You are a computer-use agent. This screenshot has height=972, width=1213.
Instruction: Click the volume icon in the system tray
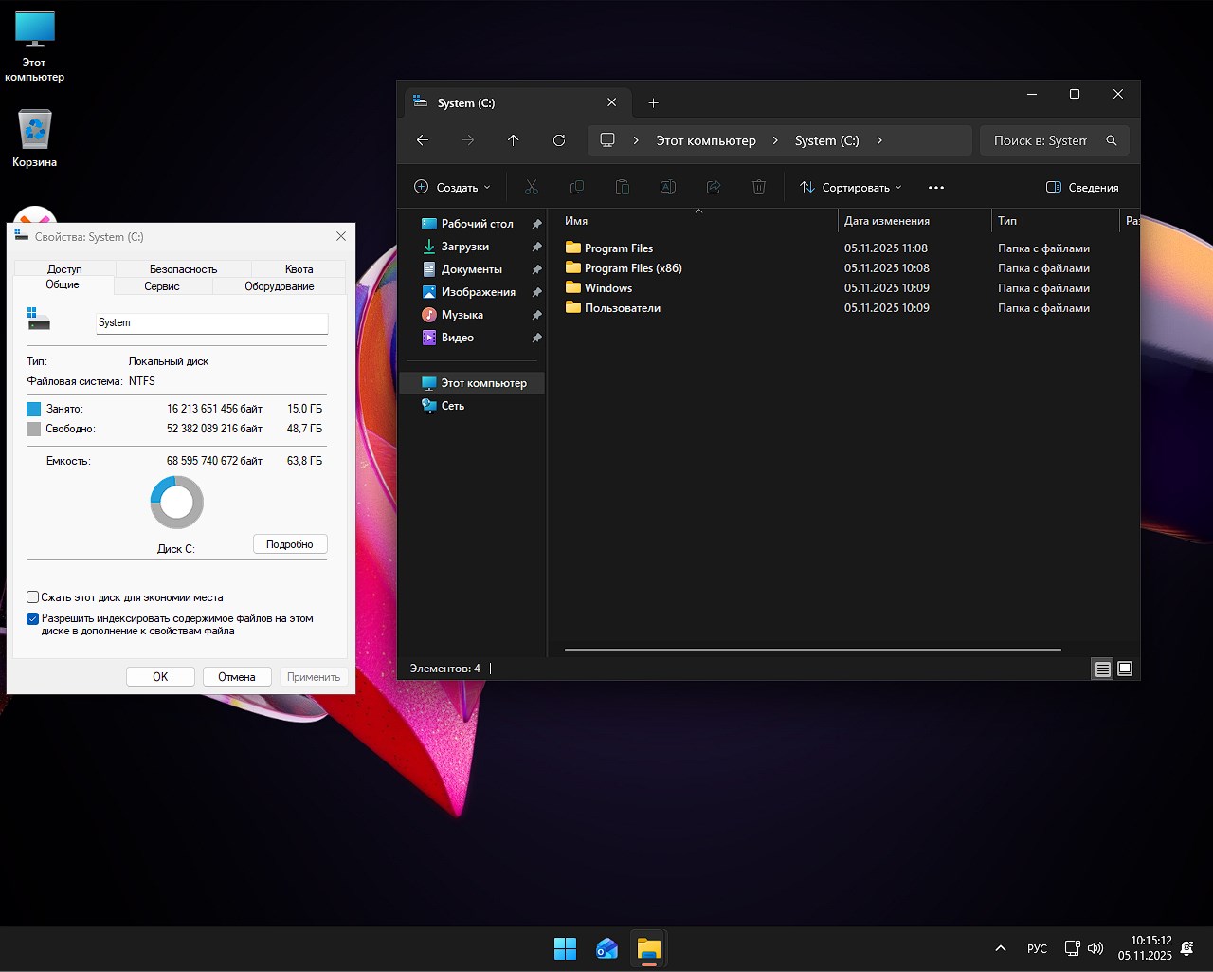click(1095, 947)
